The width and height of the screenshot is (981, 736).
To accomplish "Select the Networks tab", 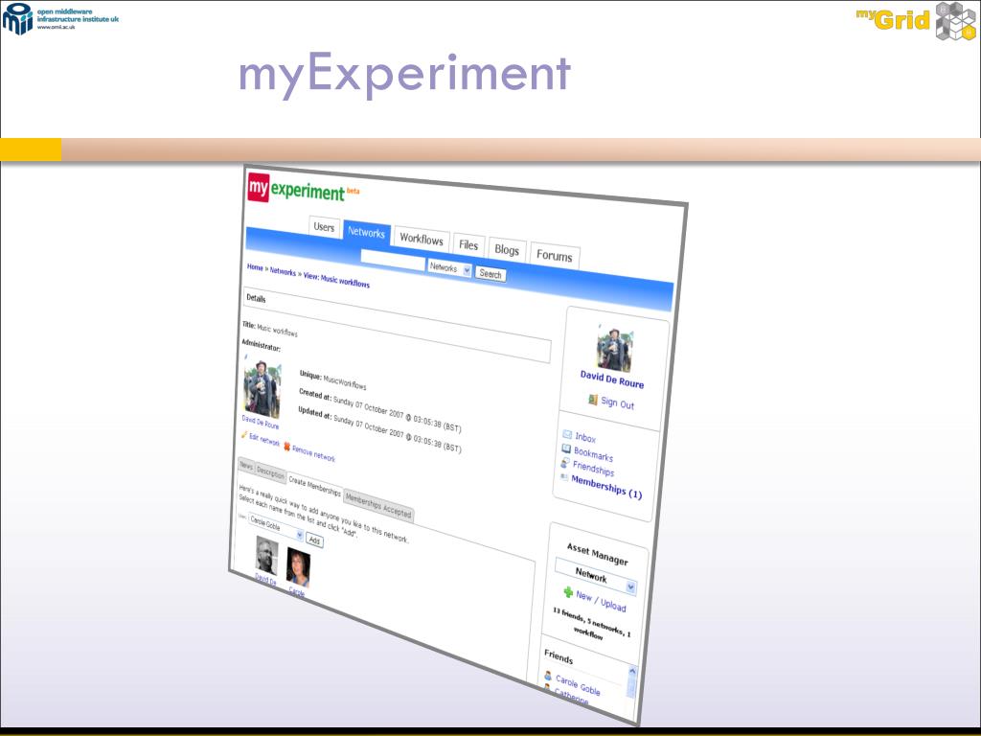I will point(367,232).
